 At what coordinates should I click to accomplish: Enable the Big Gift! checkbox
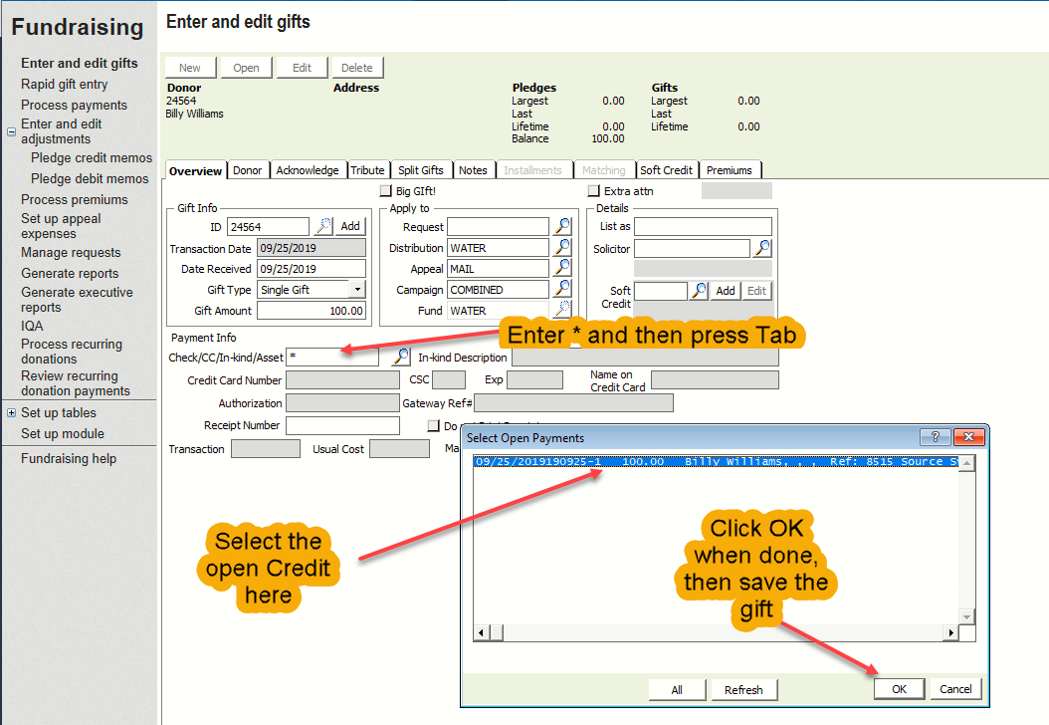tap(386, 191)
